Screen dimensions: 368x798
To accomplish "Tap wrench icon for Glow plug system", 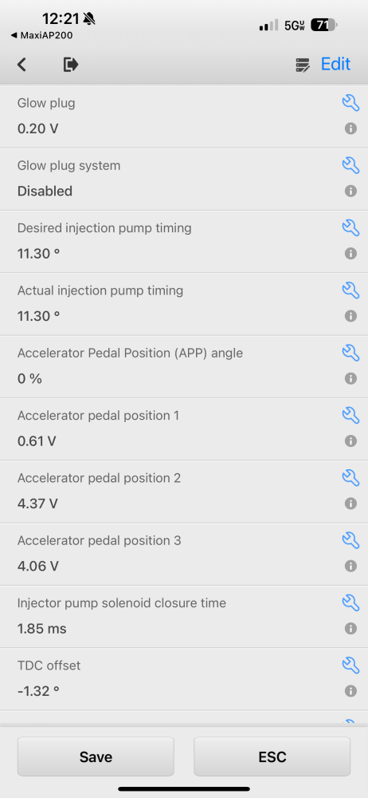I will coord(350,165).
